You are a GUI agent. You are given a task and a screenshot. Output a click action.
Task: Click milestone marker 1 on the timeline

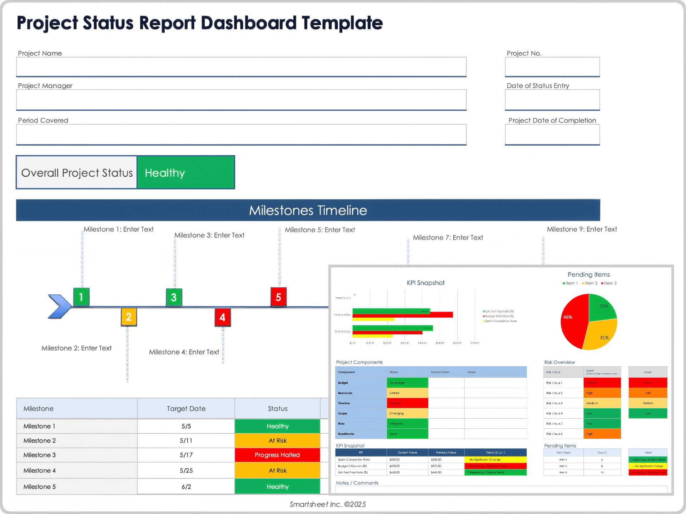pos(81,297)
